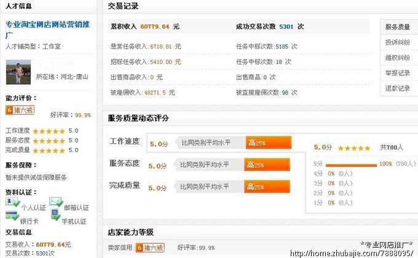Open the 举报记录 tab
Image resolution: width=418 pixels, height=258 pixels.
tap(399, 72)
